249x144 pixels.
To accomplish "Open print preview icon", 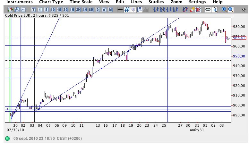I will click(214, 10).
